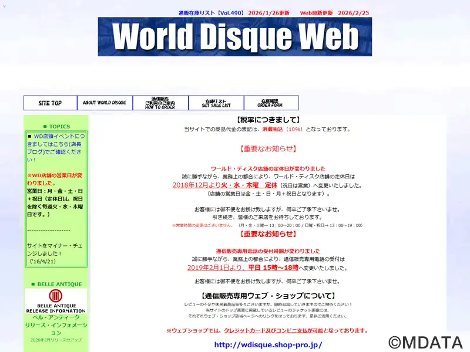Click the TOPICS sidebar heading
This screenshot has width=470, height=352.
[x=56, y=127]
